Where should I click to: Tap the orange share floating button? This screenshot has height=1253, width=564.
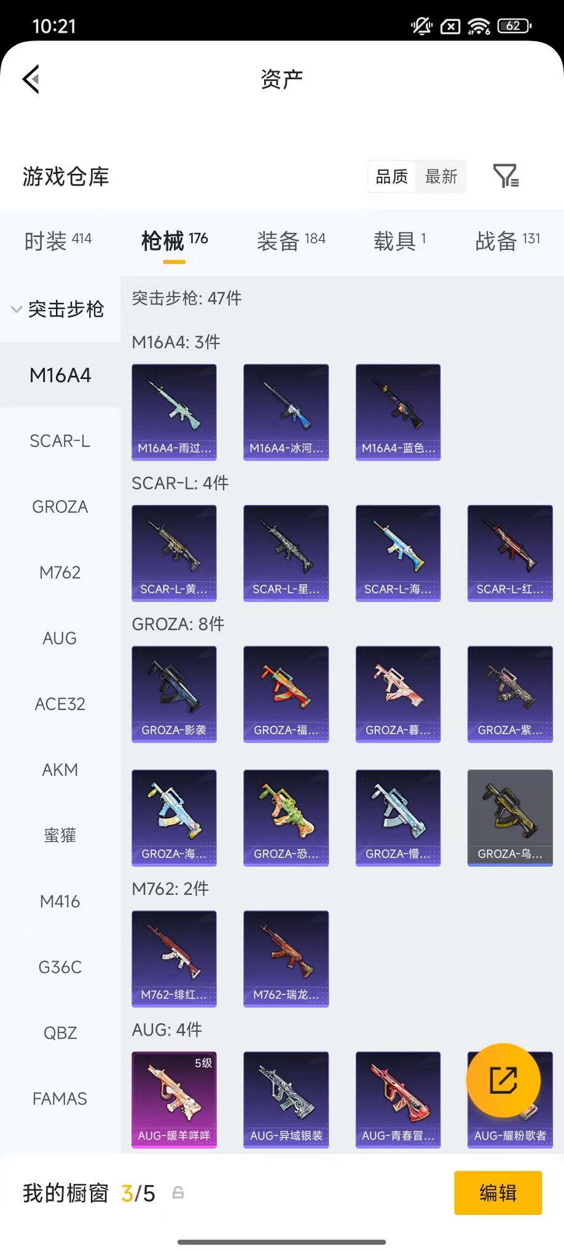tap(503, 1080)
